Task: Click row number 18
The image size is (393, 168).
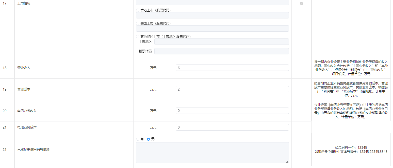Action: pos(5,68)
